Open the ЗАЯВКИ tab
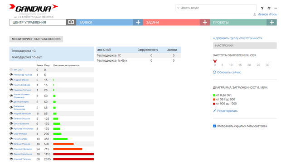 [x=105, y=23]
